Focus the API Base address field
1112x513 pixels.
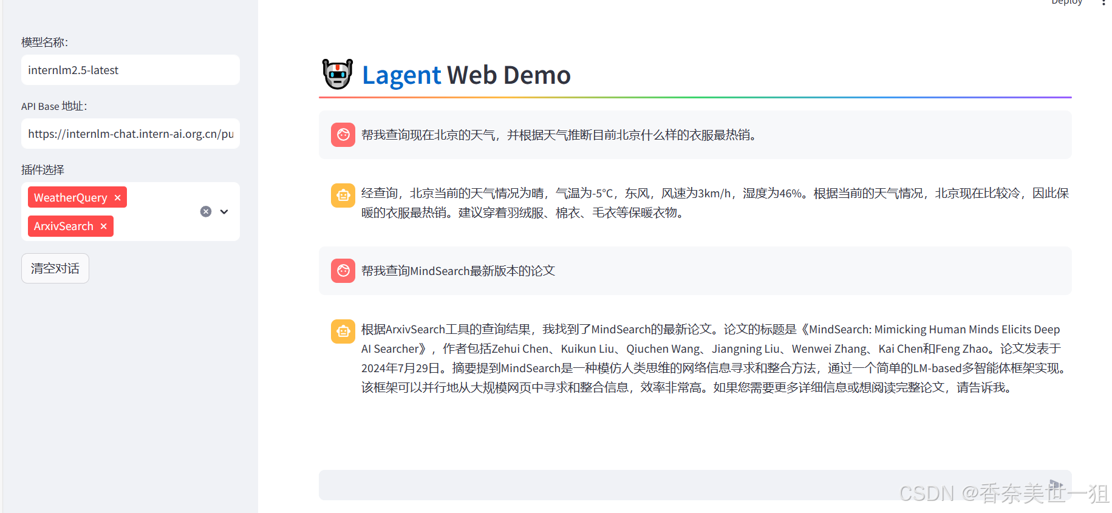click(131, 134)
